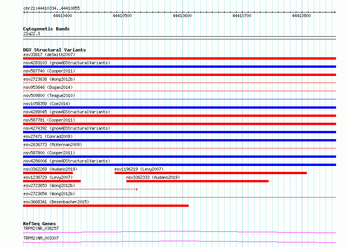Open variant label nsv4289045 (gnomADStructuralVariants)
The image size is (347, 247).
point(67,112)
